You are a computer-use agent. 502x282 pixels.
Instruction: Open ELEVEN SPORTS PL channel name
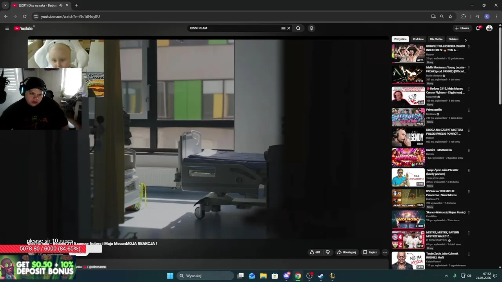[436, 240]
